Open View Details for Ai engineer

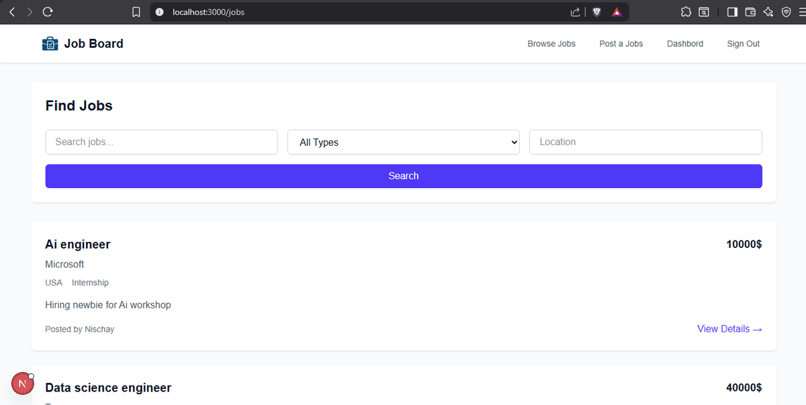(x=729, y=329)
